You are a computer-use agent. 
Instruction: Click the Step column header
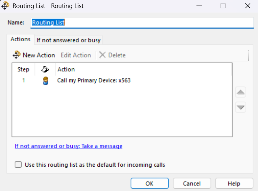[23, 69]
